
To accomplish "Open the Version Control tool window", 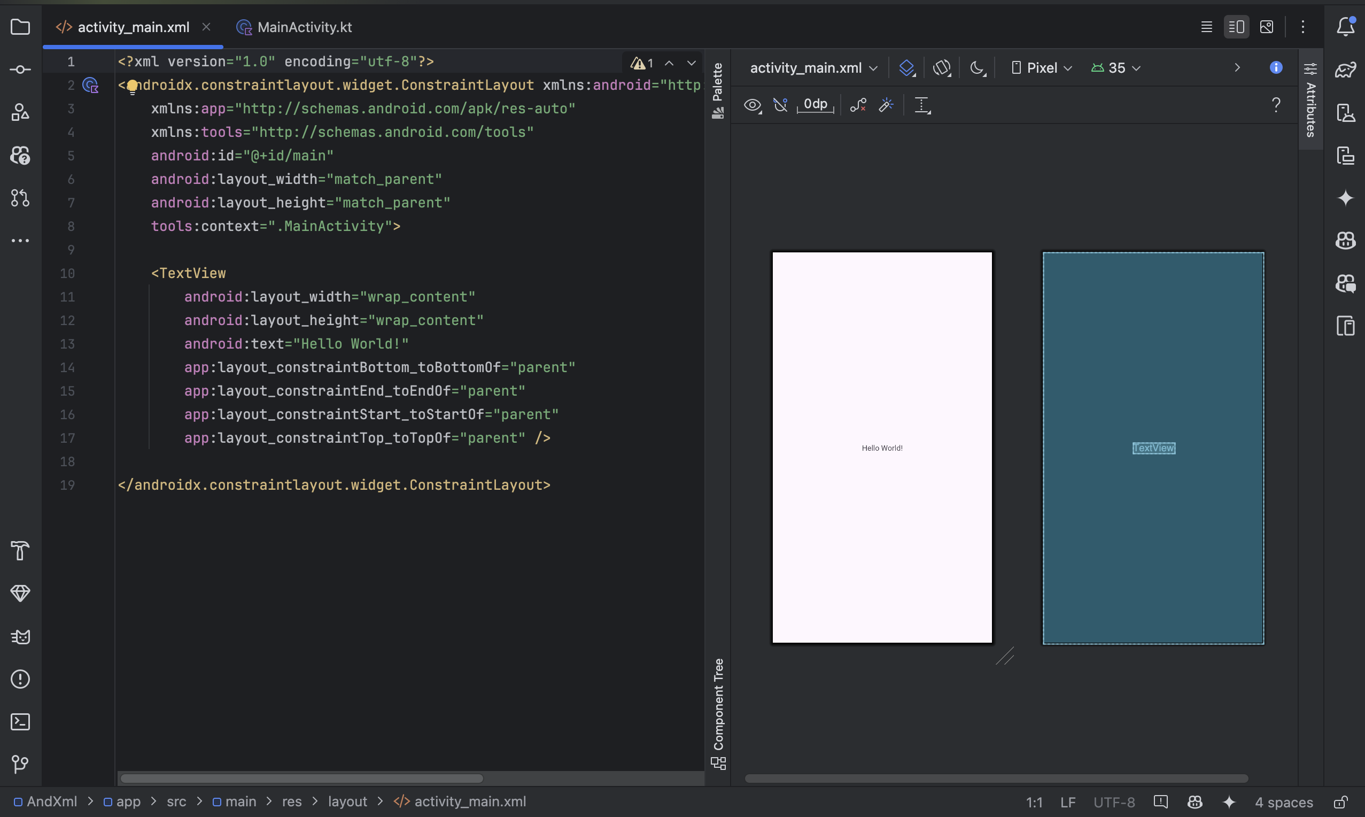I will [x=20, y=764].
